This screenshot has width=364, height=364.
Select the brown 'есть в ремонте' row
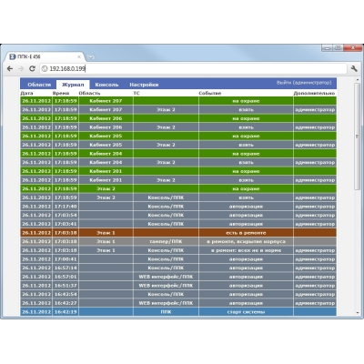click(x=178, y=233)
